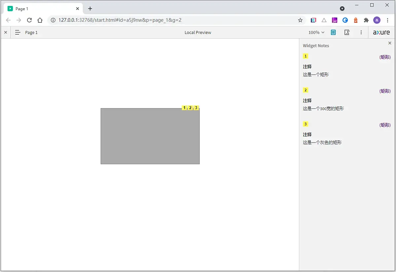Screen dimensions: 396x272
Task: Select the first 矩形 link in notes
Action: point(385,57)
